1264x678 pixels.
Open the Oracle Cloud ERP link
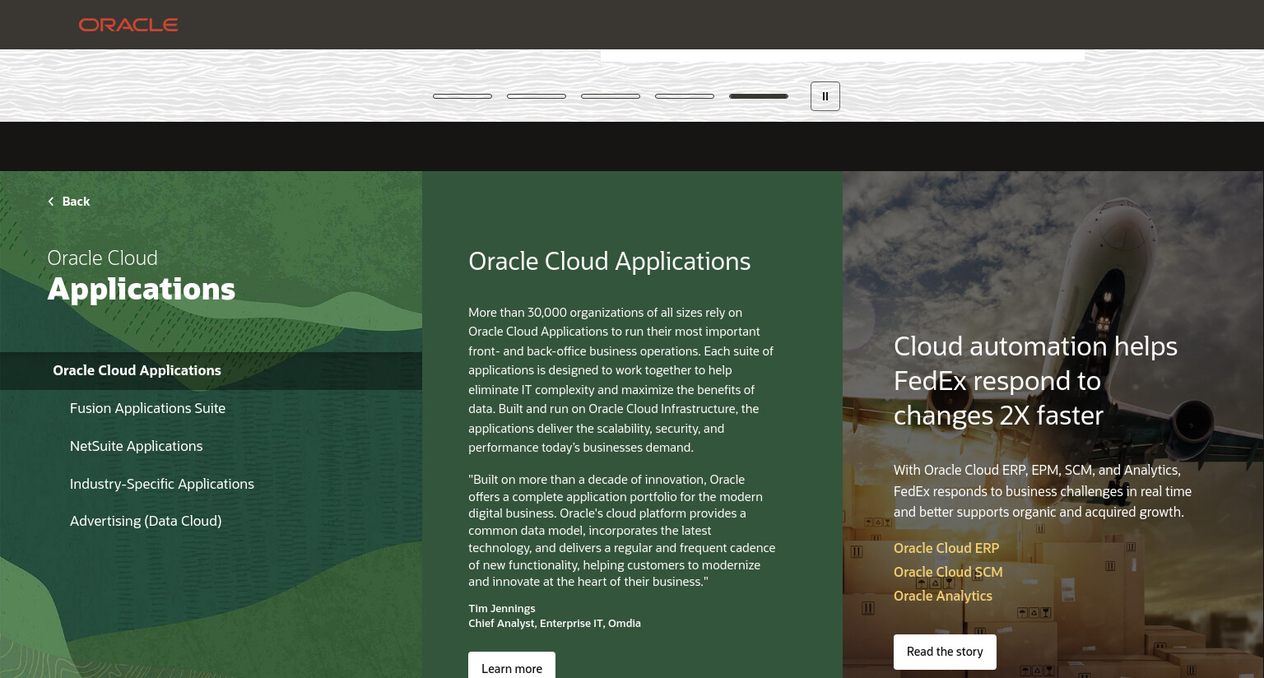click(x=946, y=548)
